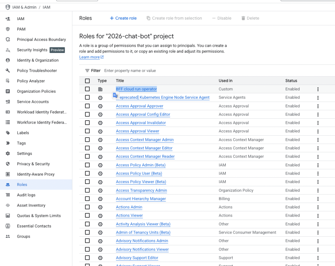The image size is (335, 266).
Task: Click the Create role button
Action: click(x=123, y=18)
